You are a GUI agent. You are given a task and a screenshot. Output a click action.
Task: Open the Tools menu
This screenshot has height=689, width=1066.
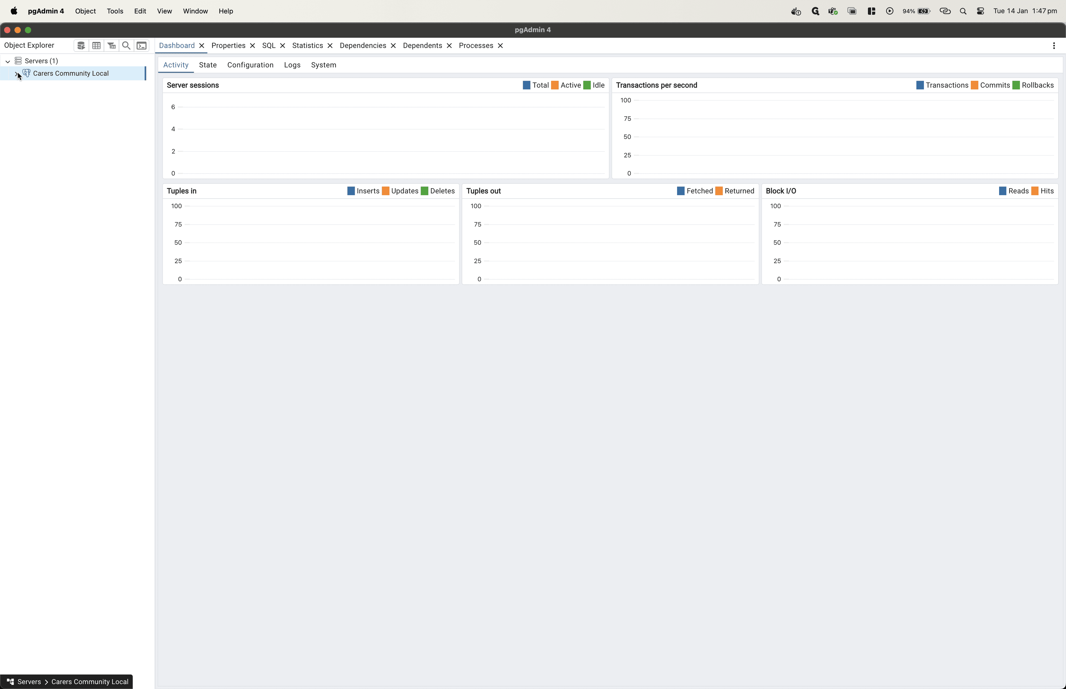pos(115,11)
